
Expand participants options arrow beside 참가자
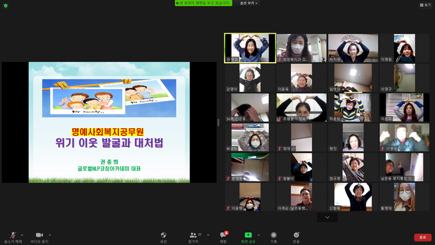pyautogui.click(x=208, y=235)
